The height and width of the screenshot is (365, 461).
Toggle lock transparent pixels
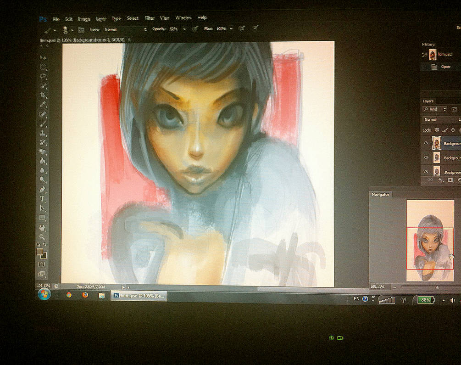click(x=437, y=130)
